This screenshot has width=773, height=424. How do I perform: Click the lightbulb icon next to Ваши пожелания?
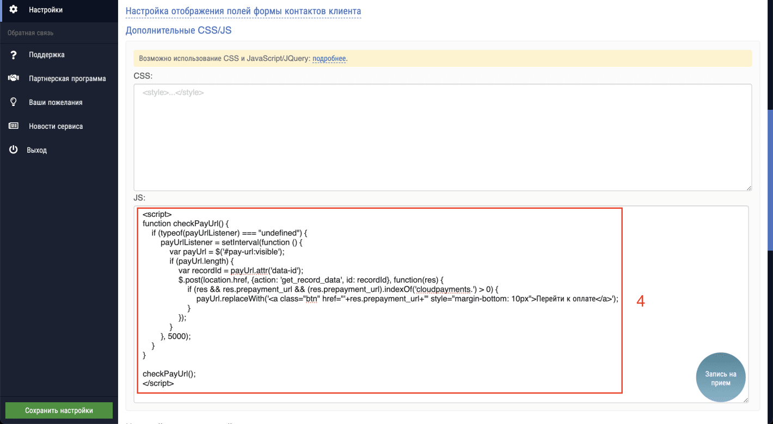[x=13, y=102]
